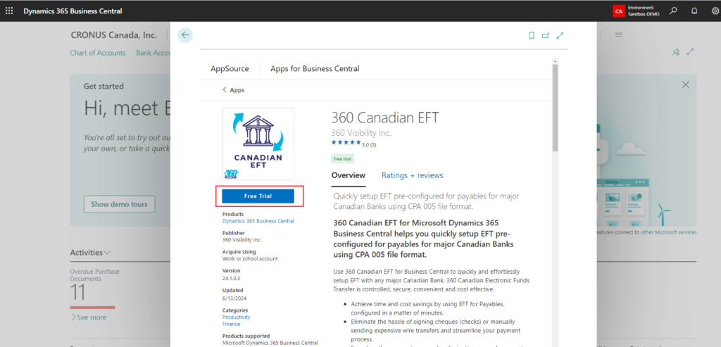Click the AppSource header link
Viewport: 721px width, 347px height.
coord(230,68)
